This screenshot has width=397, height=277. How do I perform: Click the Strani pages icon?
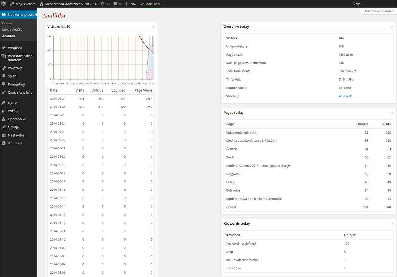pos(4,76)
